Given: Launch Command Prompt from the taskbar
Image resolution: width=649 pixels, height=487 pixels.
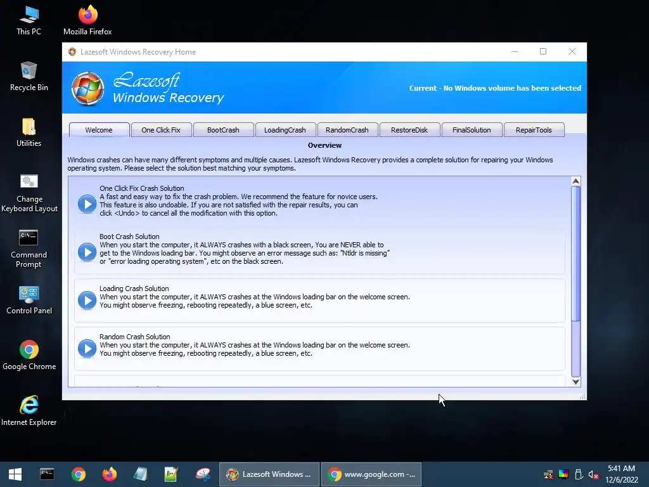Looking at the screenshot, I should coord(47,474).
